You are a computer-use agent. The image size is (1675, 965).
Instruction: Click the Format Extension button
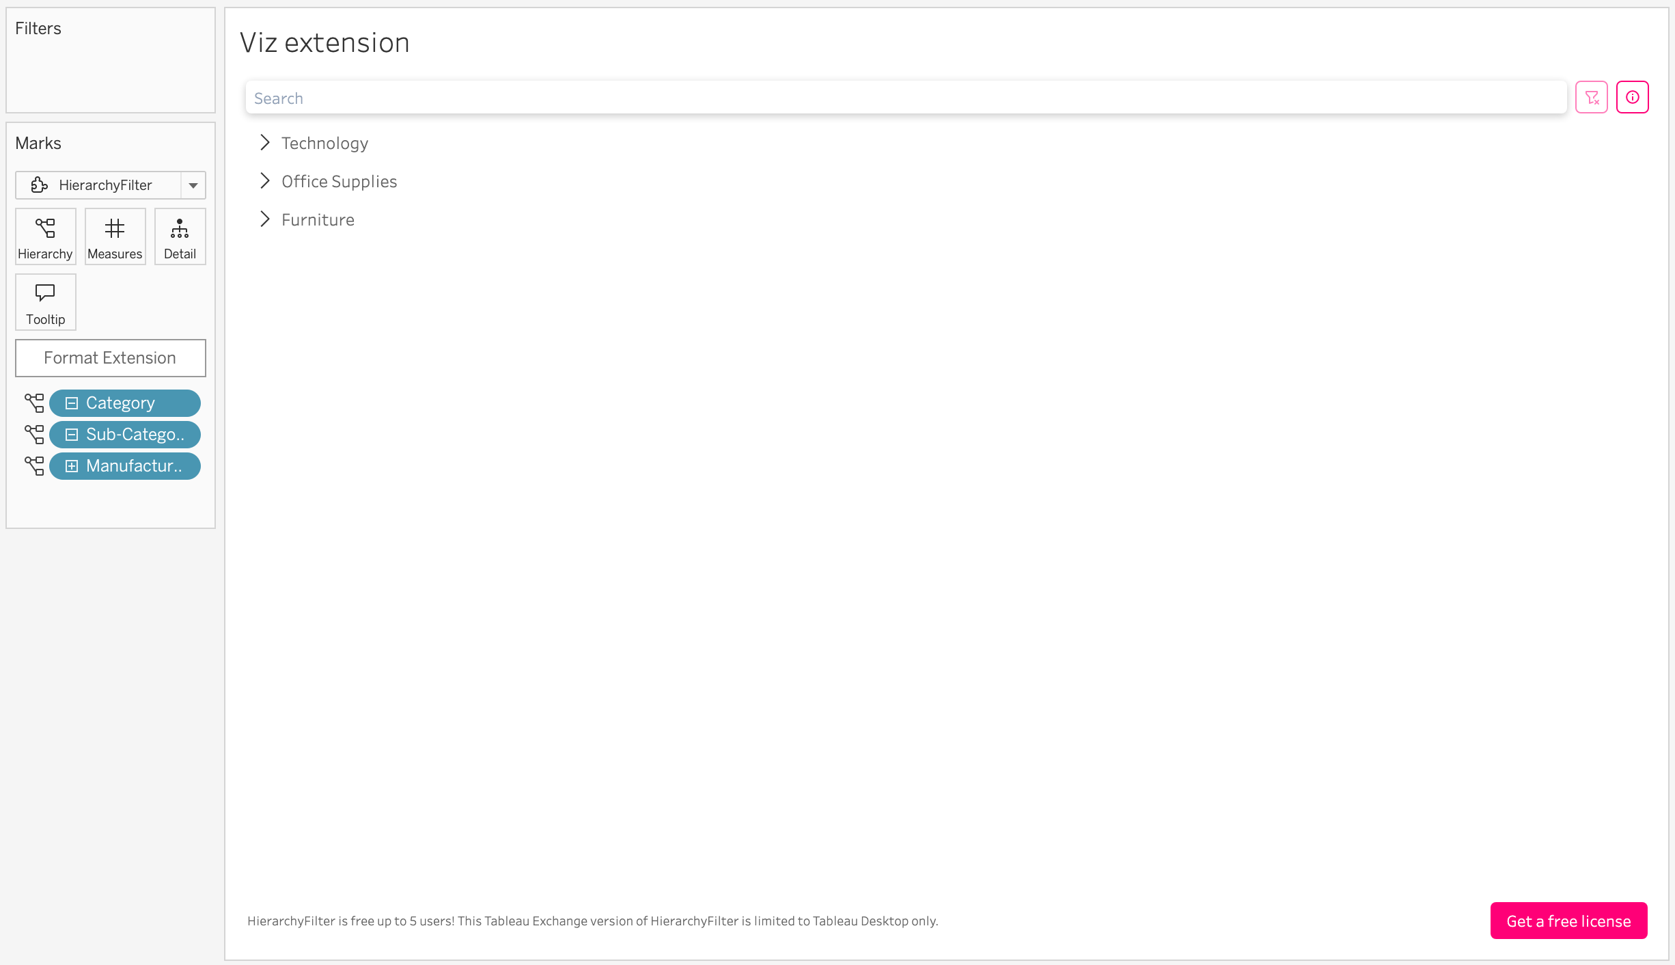coord(111,358)
